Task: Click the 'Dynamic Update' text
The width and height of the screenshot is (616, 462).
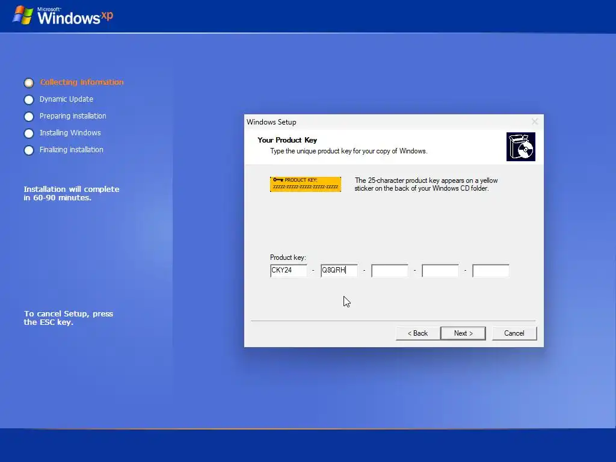Action: pos(66,99)
